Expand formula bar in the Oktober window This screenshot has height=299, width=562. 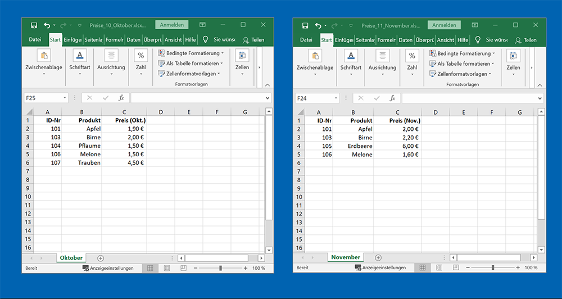268,98
